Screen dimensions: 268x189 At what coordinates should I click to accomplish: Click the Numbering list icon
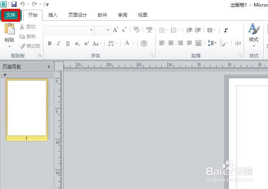point(174,30)
